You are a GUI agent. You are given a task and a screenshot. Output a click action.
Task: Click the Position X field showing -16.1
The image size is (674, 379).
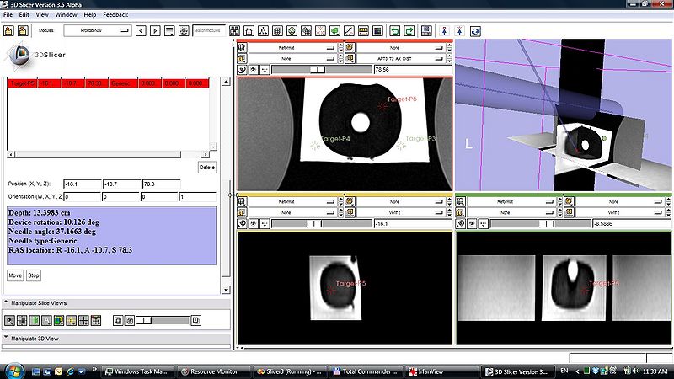83,184
